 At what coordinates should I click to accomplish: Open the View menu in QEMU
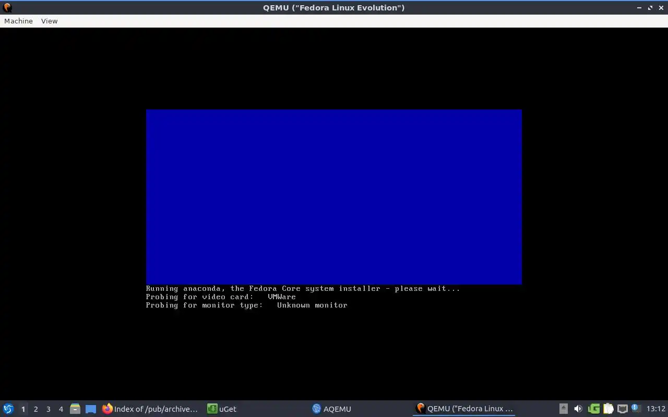[49, 21]
